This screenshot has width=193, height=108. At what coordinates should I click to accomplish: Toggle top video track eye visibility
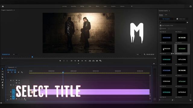(x=19, y=80)
